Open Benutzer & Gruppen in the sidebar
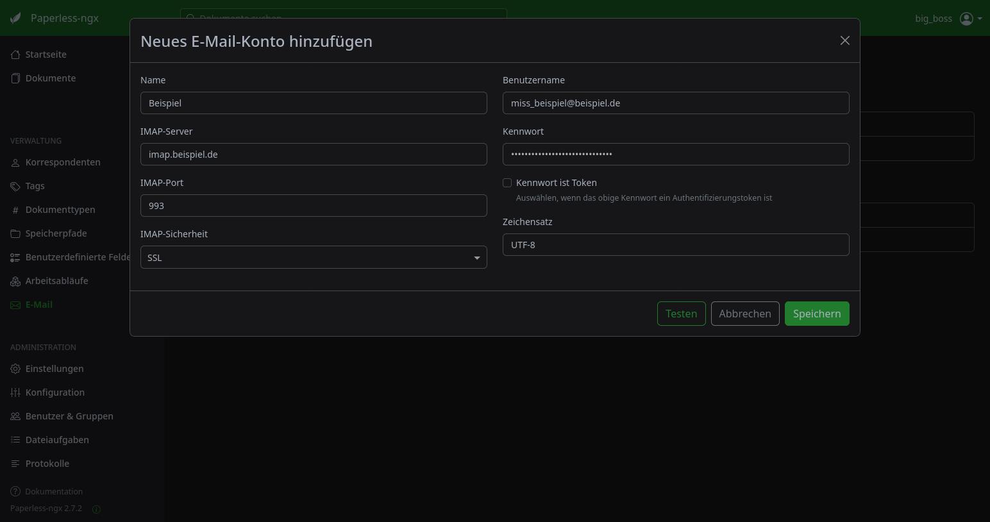Image resolution: width=990 pixels, height=522 pixels. click(x=69, y=416)
